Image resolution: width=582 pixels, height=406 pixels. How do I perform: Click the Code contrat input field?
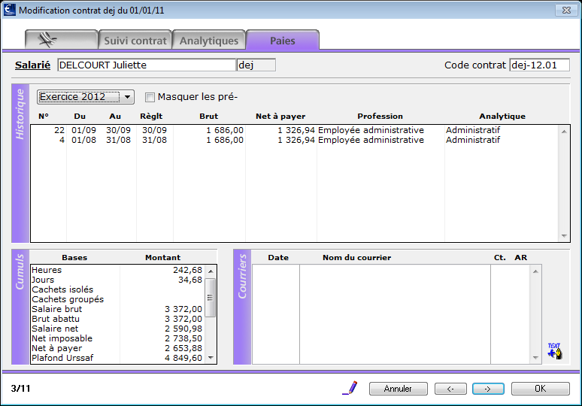539,65
